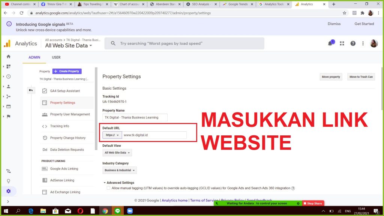
Task: Switch to the USER tab
Action: [56, 57]
